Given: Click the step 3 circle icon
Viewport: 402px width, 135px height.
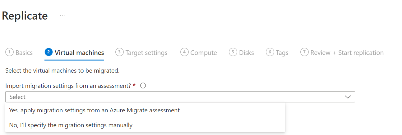Looking at the screenshot, I should (119, 52).
